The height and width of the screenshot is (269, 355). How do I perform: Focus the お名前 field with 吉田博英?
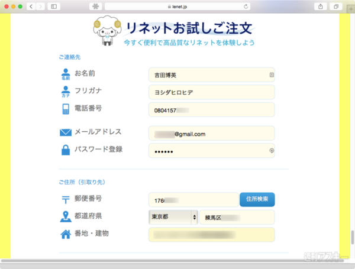212,75
